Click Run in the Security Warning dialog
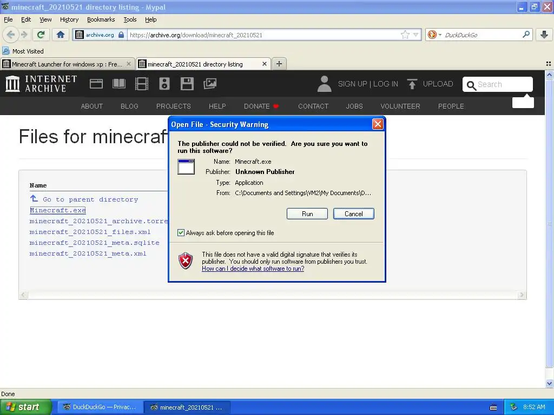554x415 pixels. [307, 214]
